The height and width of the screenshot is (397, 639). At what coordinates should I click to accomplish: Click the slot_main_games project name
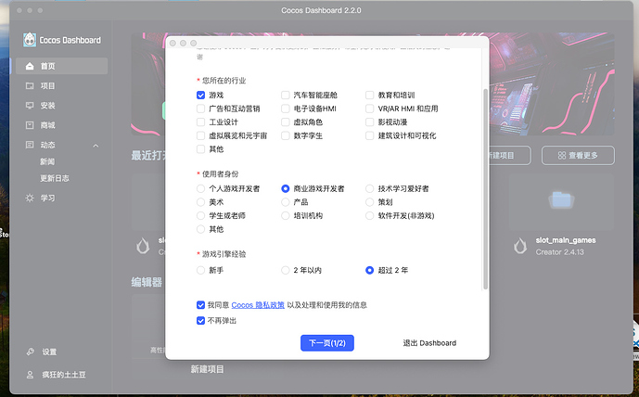click(x=566, y=240)
